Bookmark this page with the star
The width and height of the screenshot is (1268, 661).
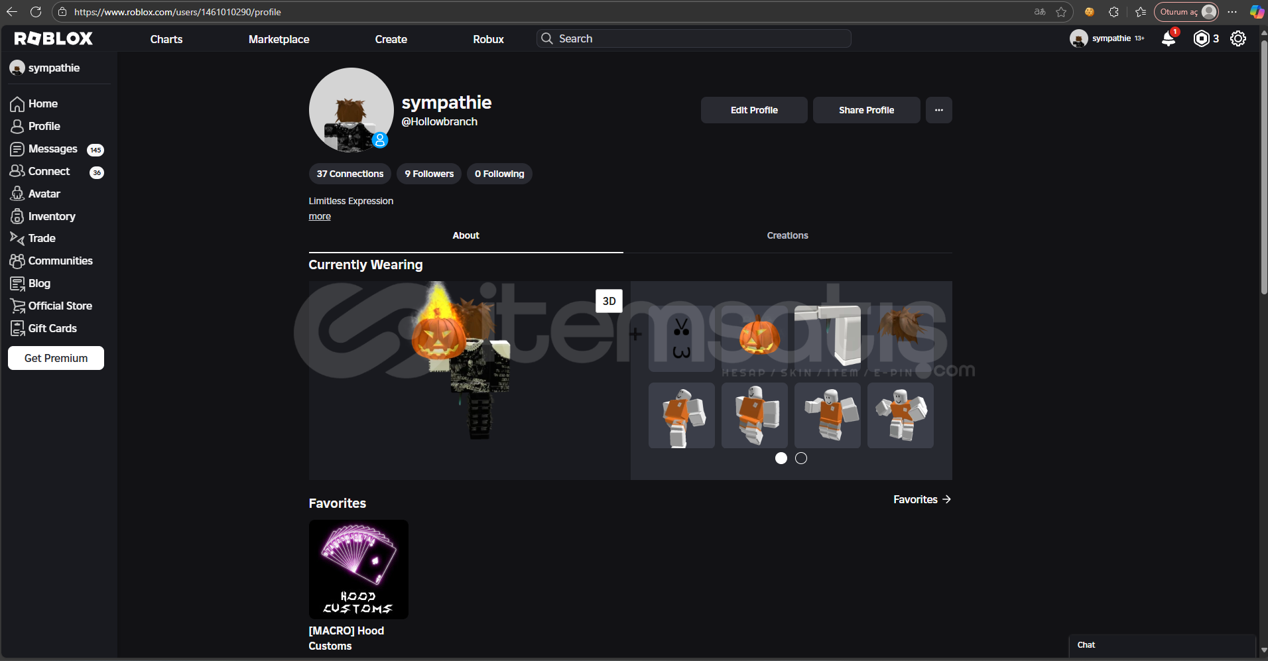[x=1061, y=12]
